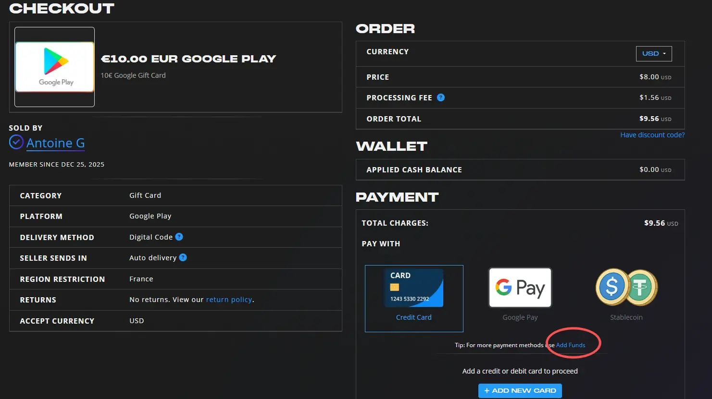
Task: Click the France region restriction value
Action: [141, 279]
